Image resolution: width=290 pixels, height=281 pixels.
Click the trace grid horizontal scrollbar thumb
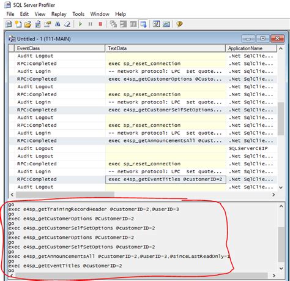tap(65, 195)
